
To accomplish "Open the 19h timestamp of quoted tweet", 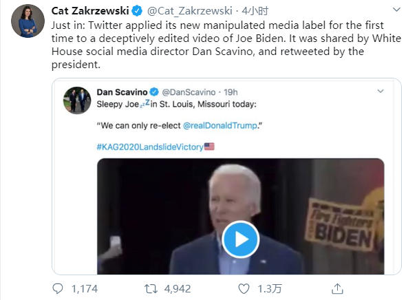I will tap(230, 92).
